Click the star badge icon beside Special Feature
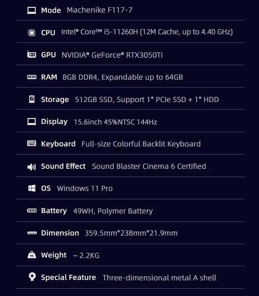Image resolution: width=259 pixels, height=296 pixels. (x=32, y=277)
